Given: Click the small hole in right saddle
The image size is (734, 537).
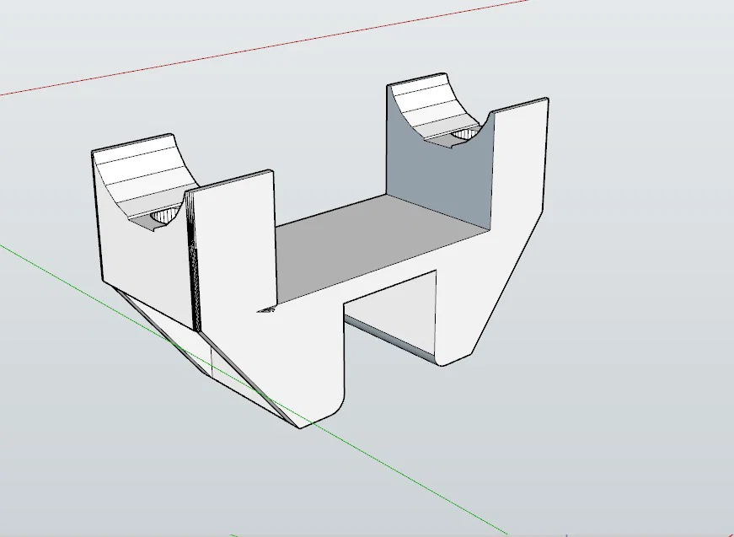Looking at the screenshot, I should pyautogui.click(x=463, y=134).
